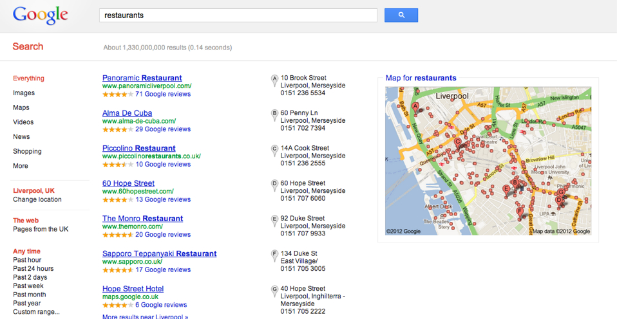This screenshot has width=617, height=319.
Task: Open Alma De Cuba result
Action: 127,113
